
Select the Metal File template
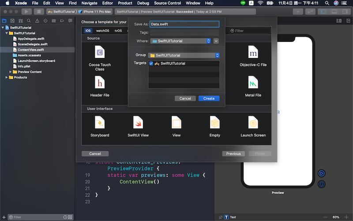[x=253, y=86]
